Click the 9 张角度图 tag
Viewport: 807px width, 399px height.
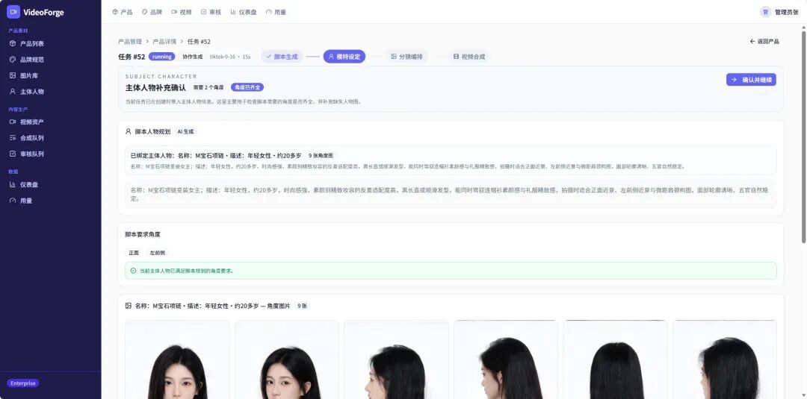tap(321, 155)
